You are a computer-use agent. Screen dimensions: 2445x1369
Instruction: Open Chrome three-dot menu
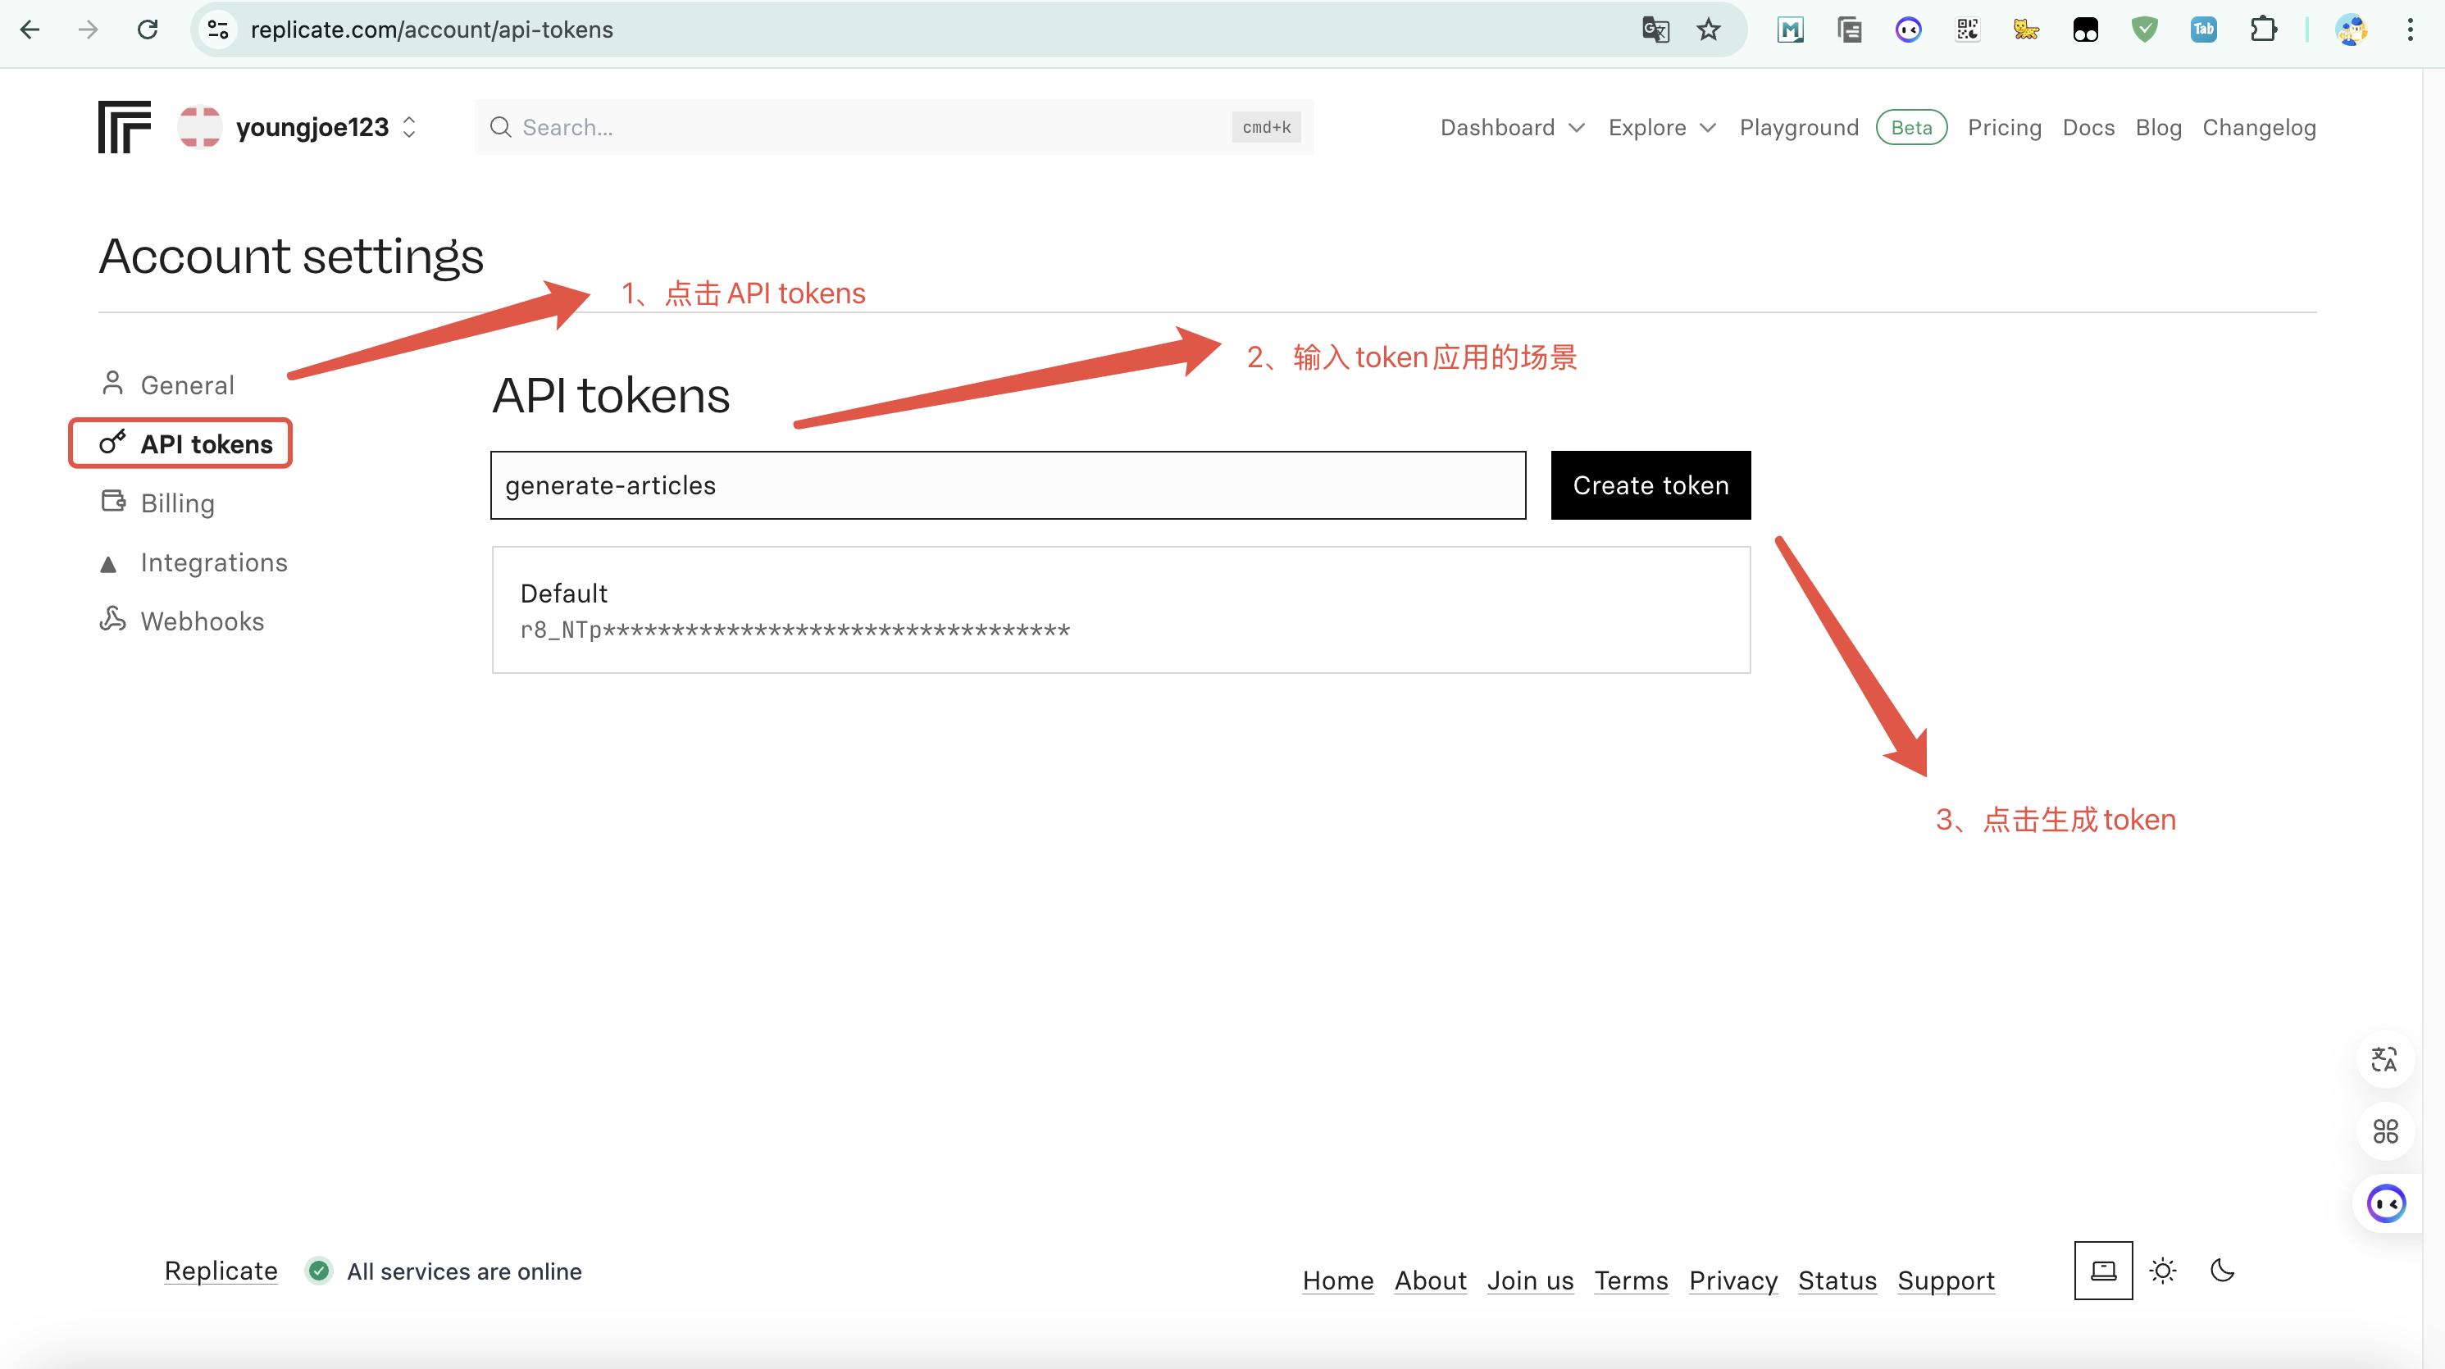2410,30
